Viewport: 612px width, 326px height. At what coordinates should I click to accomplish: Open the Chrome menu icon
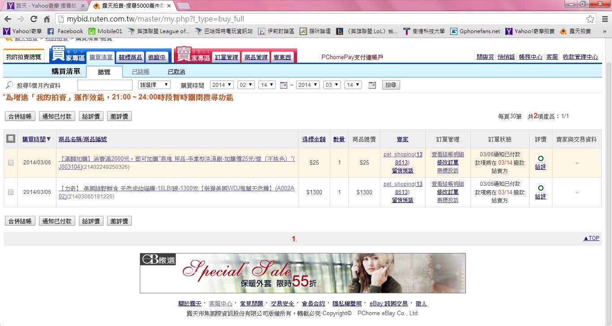click(x=604, y=19)
